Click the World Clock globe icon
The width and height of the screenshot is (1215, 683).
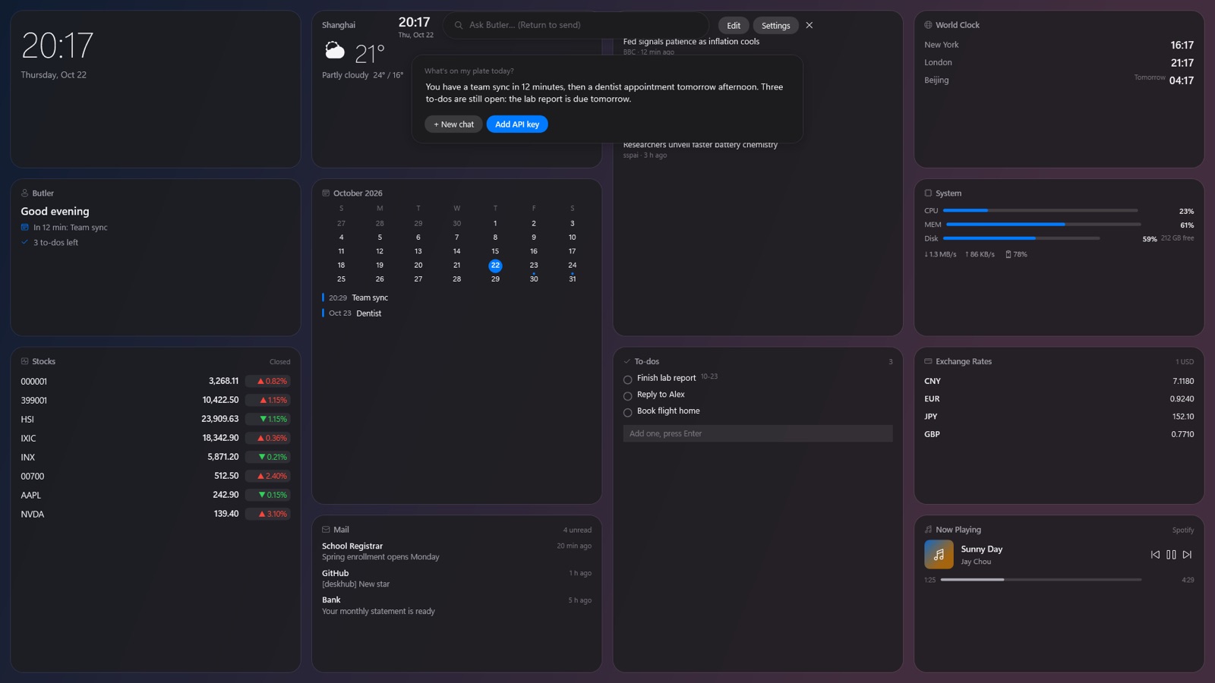point(928,25)
